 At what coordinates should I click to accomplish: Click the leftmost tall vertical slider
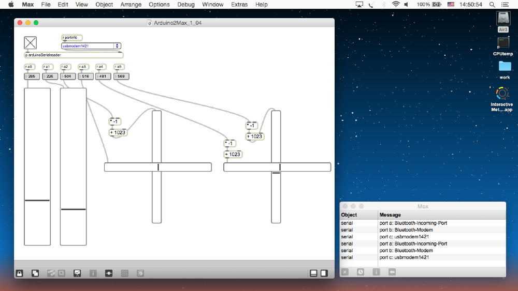tap(37, 166)
